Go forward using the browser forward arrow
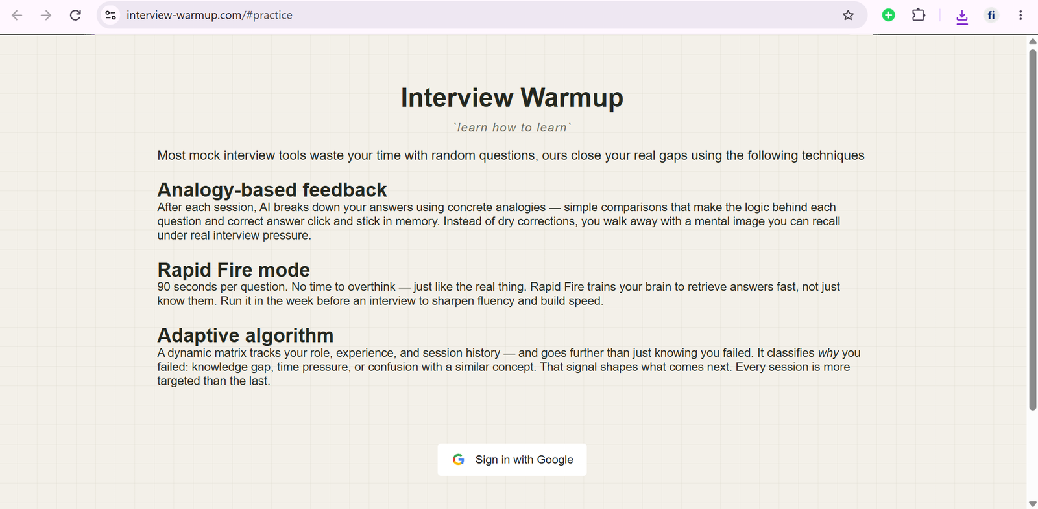 point(46,15)
